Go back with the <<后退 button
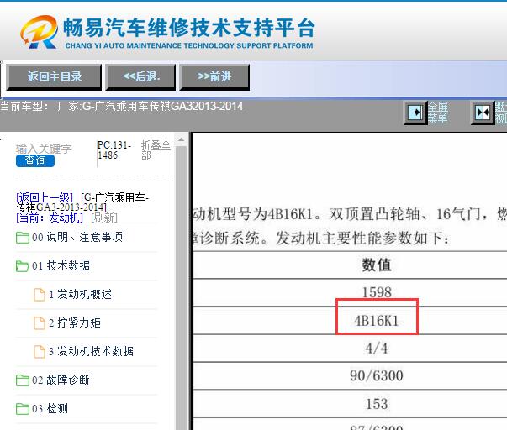 click(x=140, y=77)
